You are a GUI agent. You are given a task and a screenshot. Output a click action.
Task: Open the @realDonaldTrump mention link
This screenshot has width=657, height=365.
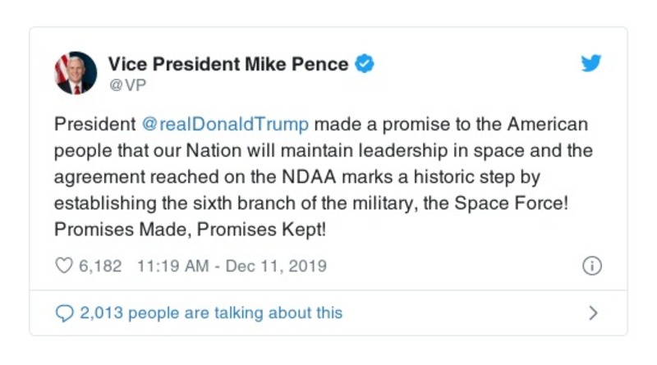coord(226,125)
